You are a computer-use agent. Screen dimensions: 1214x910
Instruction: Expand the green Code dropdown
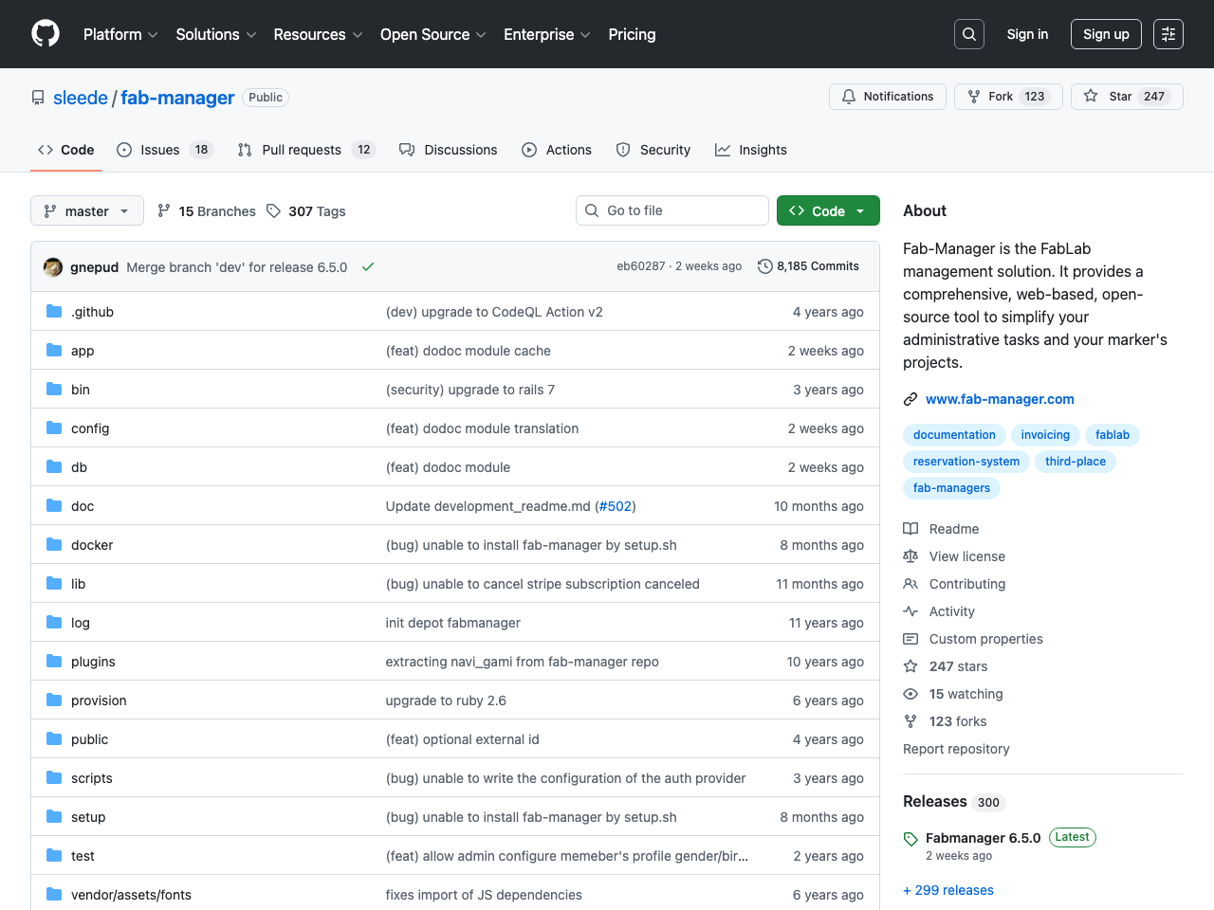827,210
